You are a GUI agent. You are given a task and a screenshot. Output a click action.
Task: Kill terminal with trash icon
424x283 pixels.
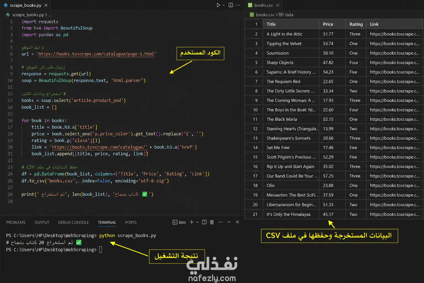(x=212, y=222)
